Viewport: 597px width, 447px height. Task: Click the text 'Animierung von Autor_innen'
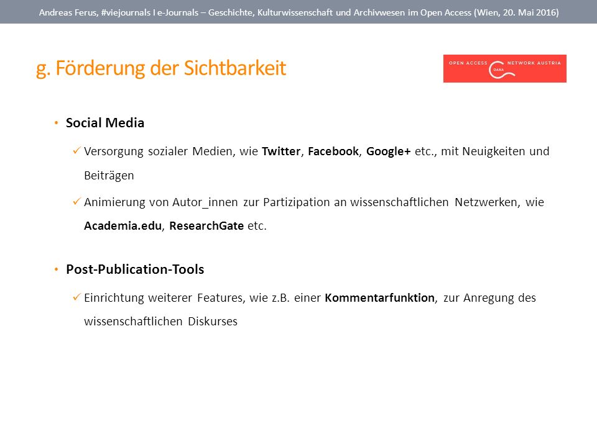point(161,202)
